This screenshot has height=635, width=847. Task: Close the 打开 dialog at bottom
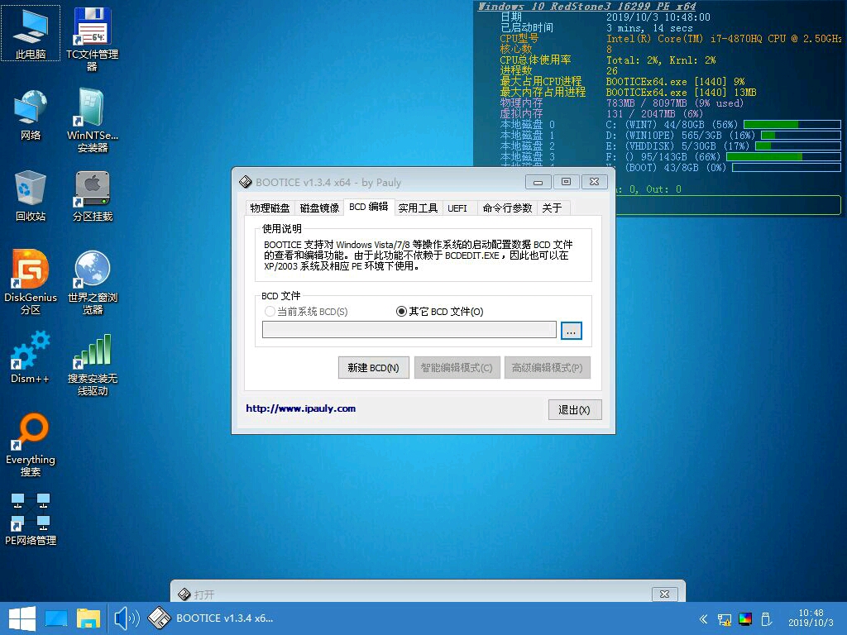click(x=665, y=594)
